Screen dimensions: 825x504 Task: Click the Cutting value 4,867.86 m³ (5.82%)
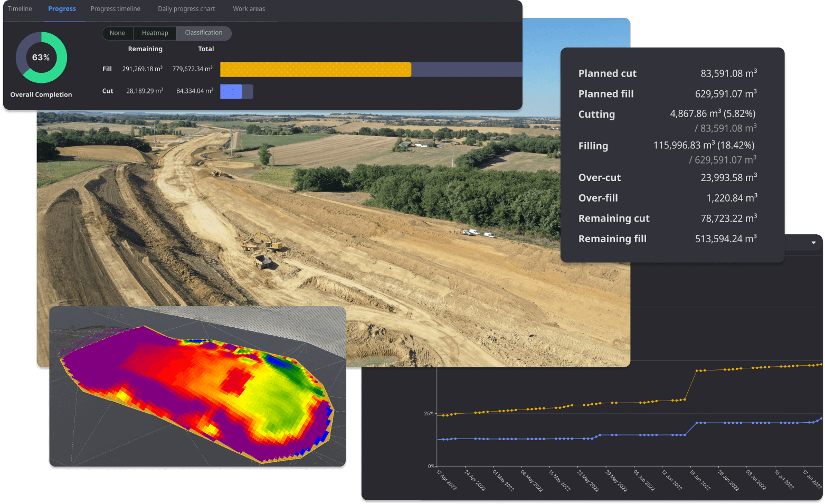[713, 114]
